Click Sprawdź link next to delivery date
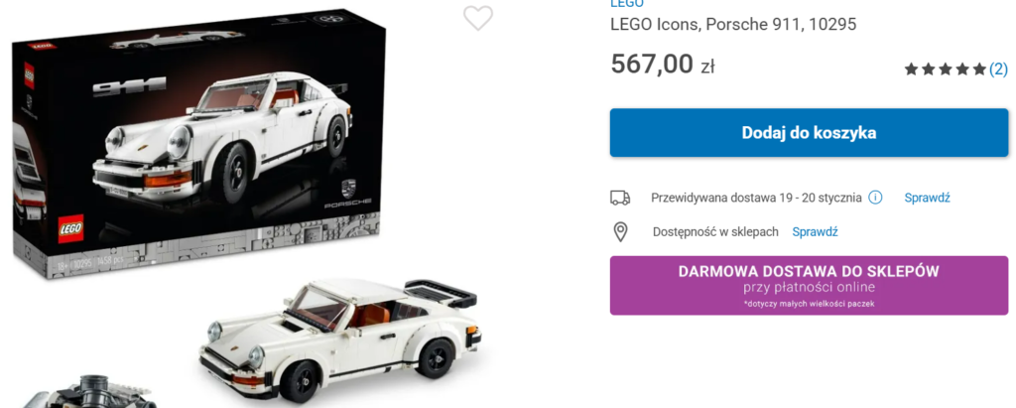The image size is (1016, 408). 928,198
